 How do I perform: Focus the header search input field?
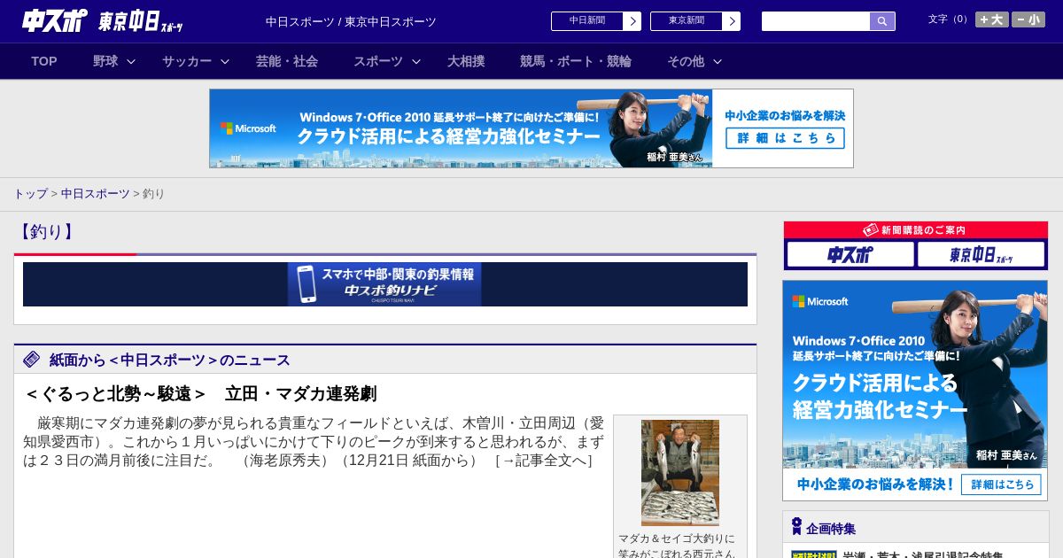pos(816,21)
